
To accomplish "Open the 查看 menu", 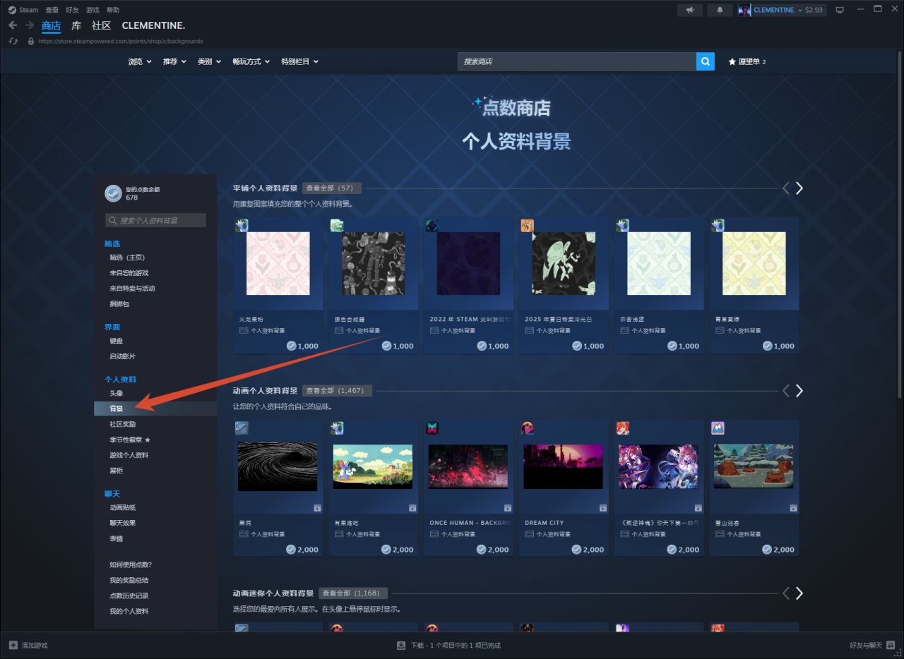I will pos(52,10).
